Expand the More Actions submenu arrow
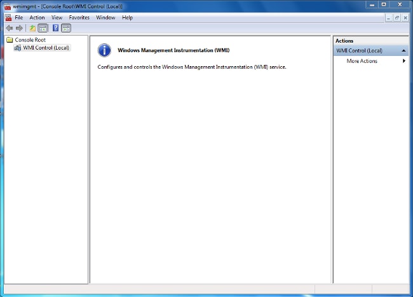Screen dimensions: 413x297 tap(403, 61)
